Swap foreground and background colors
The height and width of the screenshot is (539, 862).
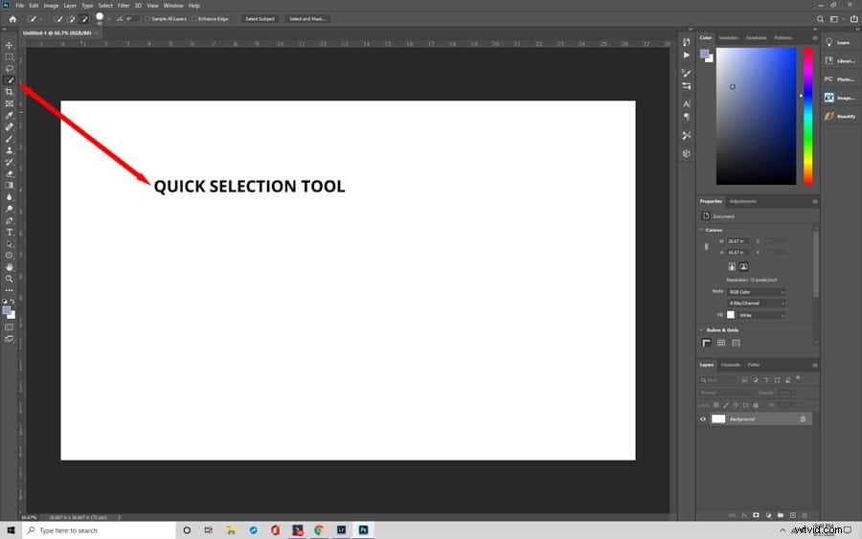point(12,302)
